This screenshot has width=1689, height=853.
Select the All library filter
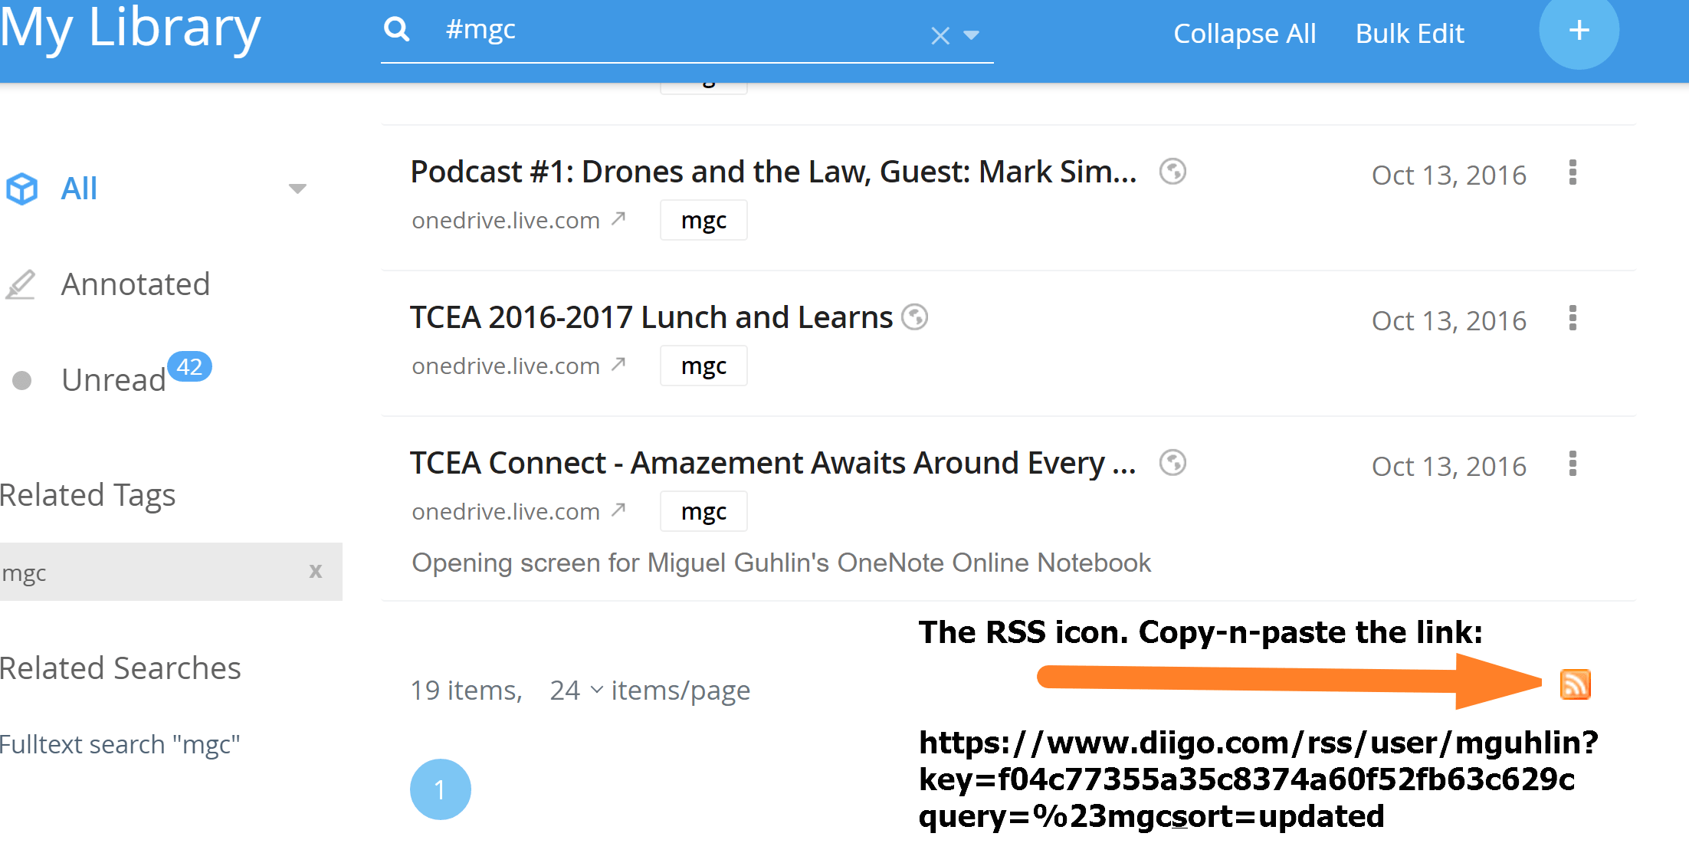pyautogui.click(x=79, y=189)
